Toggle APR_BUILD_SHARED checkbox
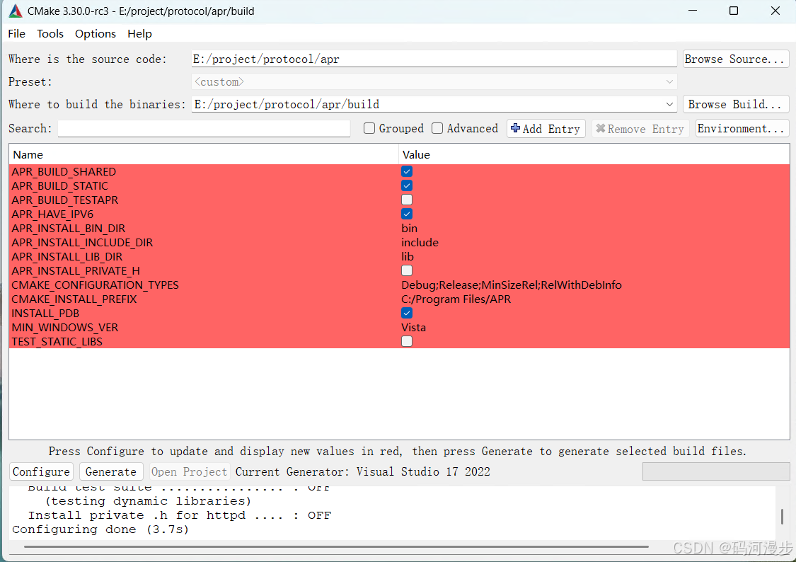The image size is (796, 562). click(407, 171)
